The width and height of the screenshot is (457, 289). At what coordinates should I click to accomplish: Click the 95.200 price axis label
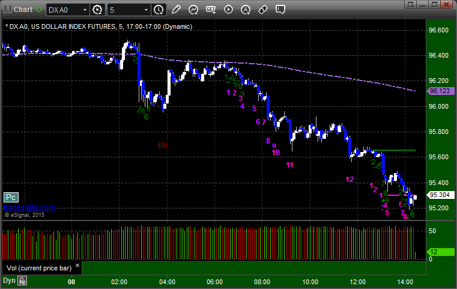click(x=438, y=208)
